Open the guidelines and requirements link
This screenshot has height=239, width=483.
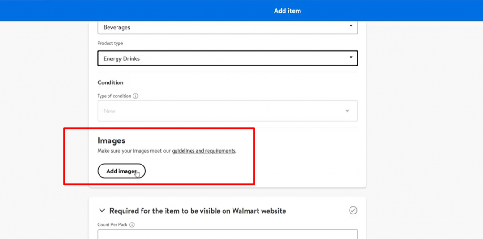point(203,151)
